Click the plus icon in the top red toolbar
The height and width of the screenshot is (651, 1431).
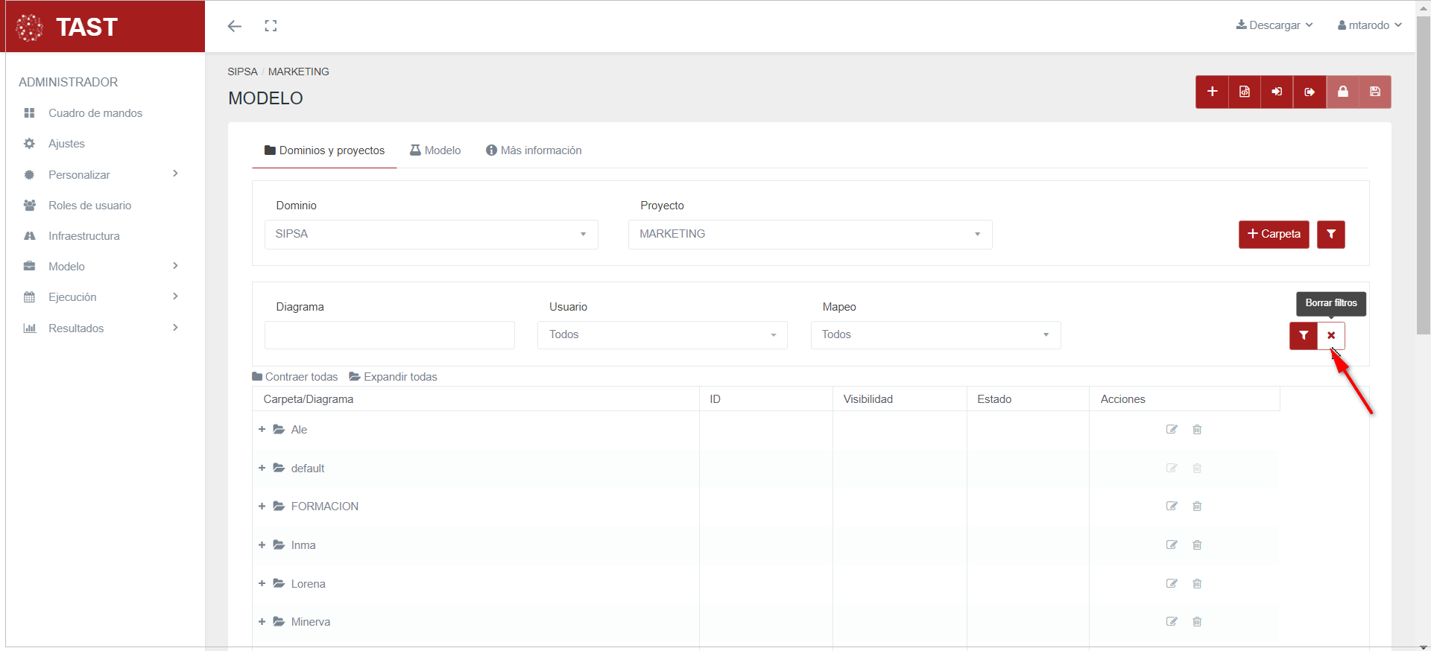click(x=1212, y=92)
